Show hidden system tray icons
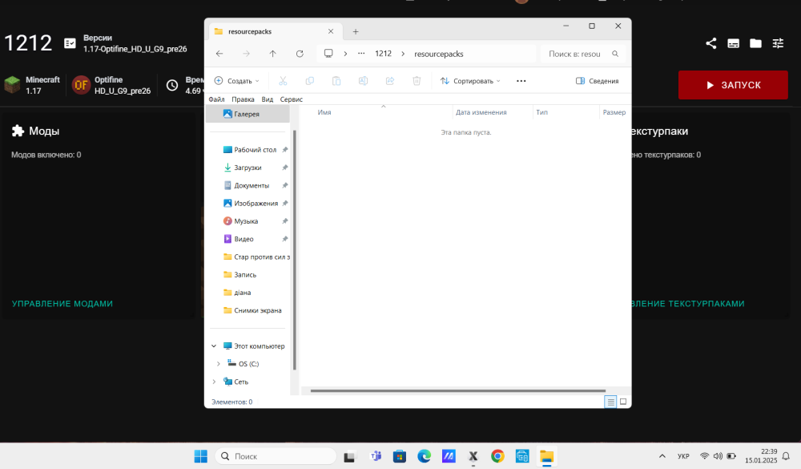Image resolution: width=801 pixels, height=469 pixels. (x=662, y=456)
